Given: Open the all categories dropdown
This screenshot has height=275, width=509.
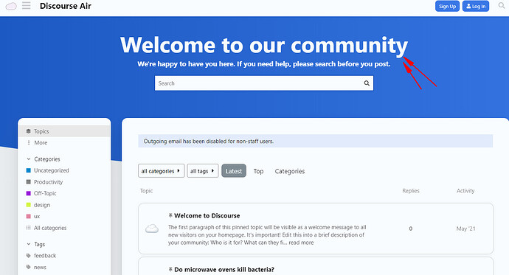Looking at the screenshot, I should [161, 170].
